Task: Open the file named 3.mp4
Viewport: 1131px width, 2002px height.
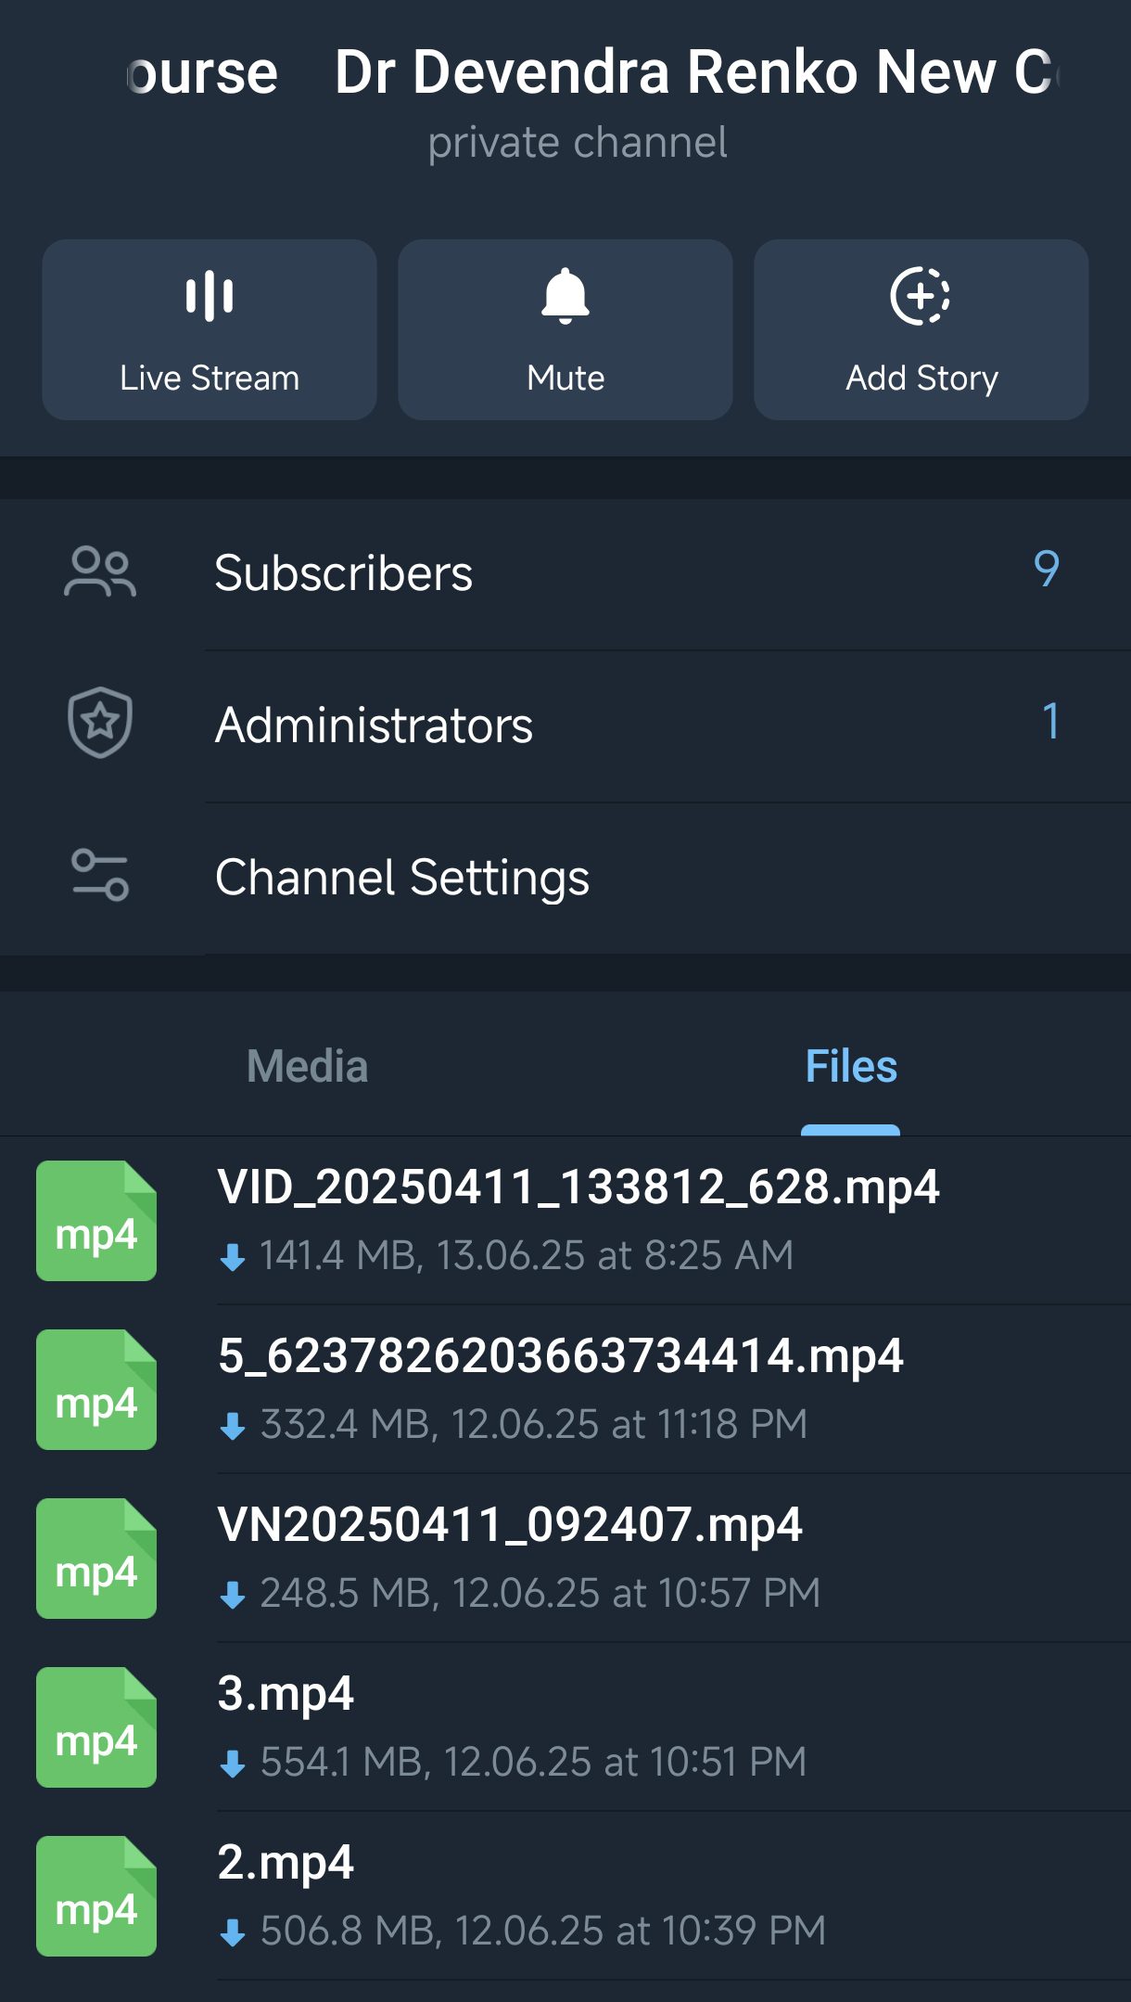Action: (286, 1694)
